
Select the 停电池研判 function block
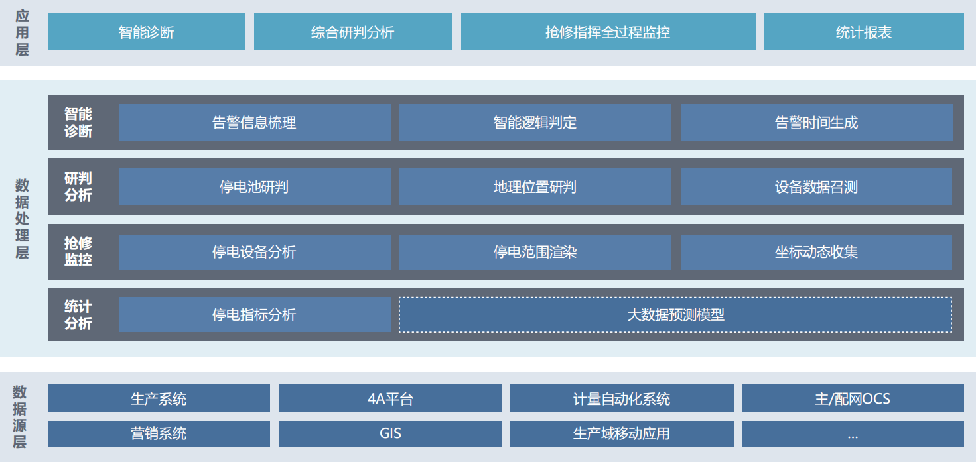point(254,187)
